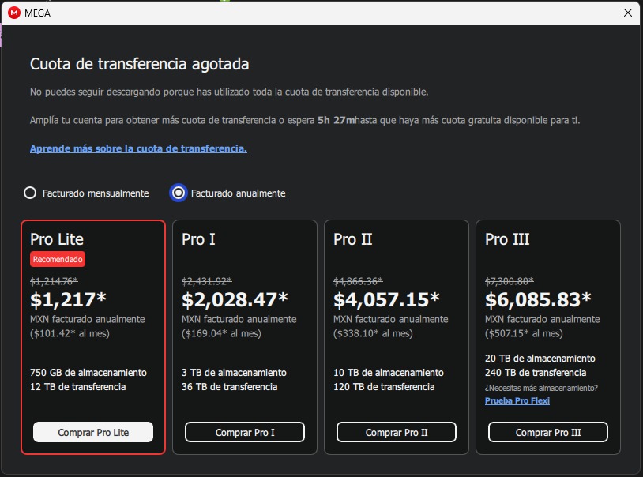Open Aprende más sobre la cuota de transferencia link
Image resolution: width=643 pixels, height=477 pixels.
138,148
